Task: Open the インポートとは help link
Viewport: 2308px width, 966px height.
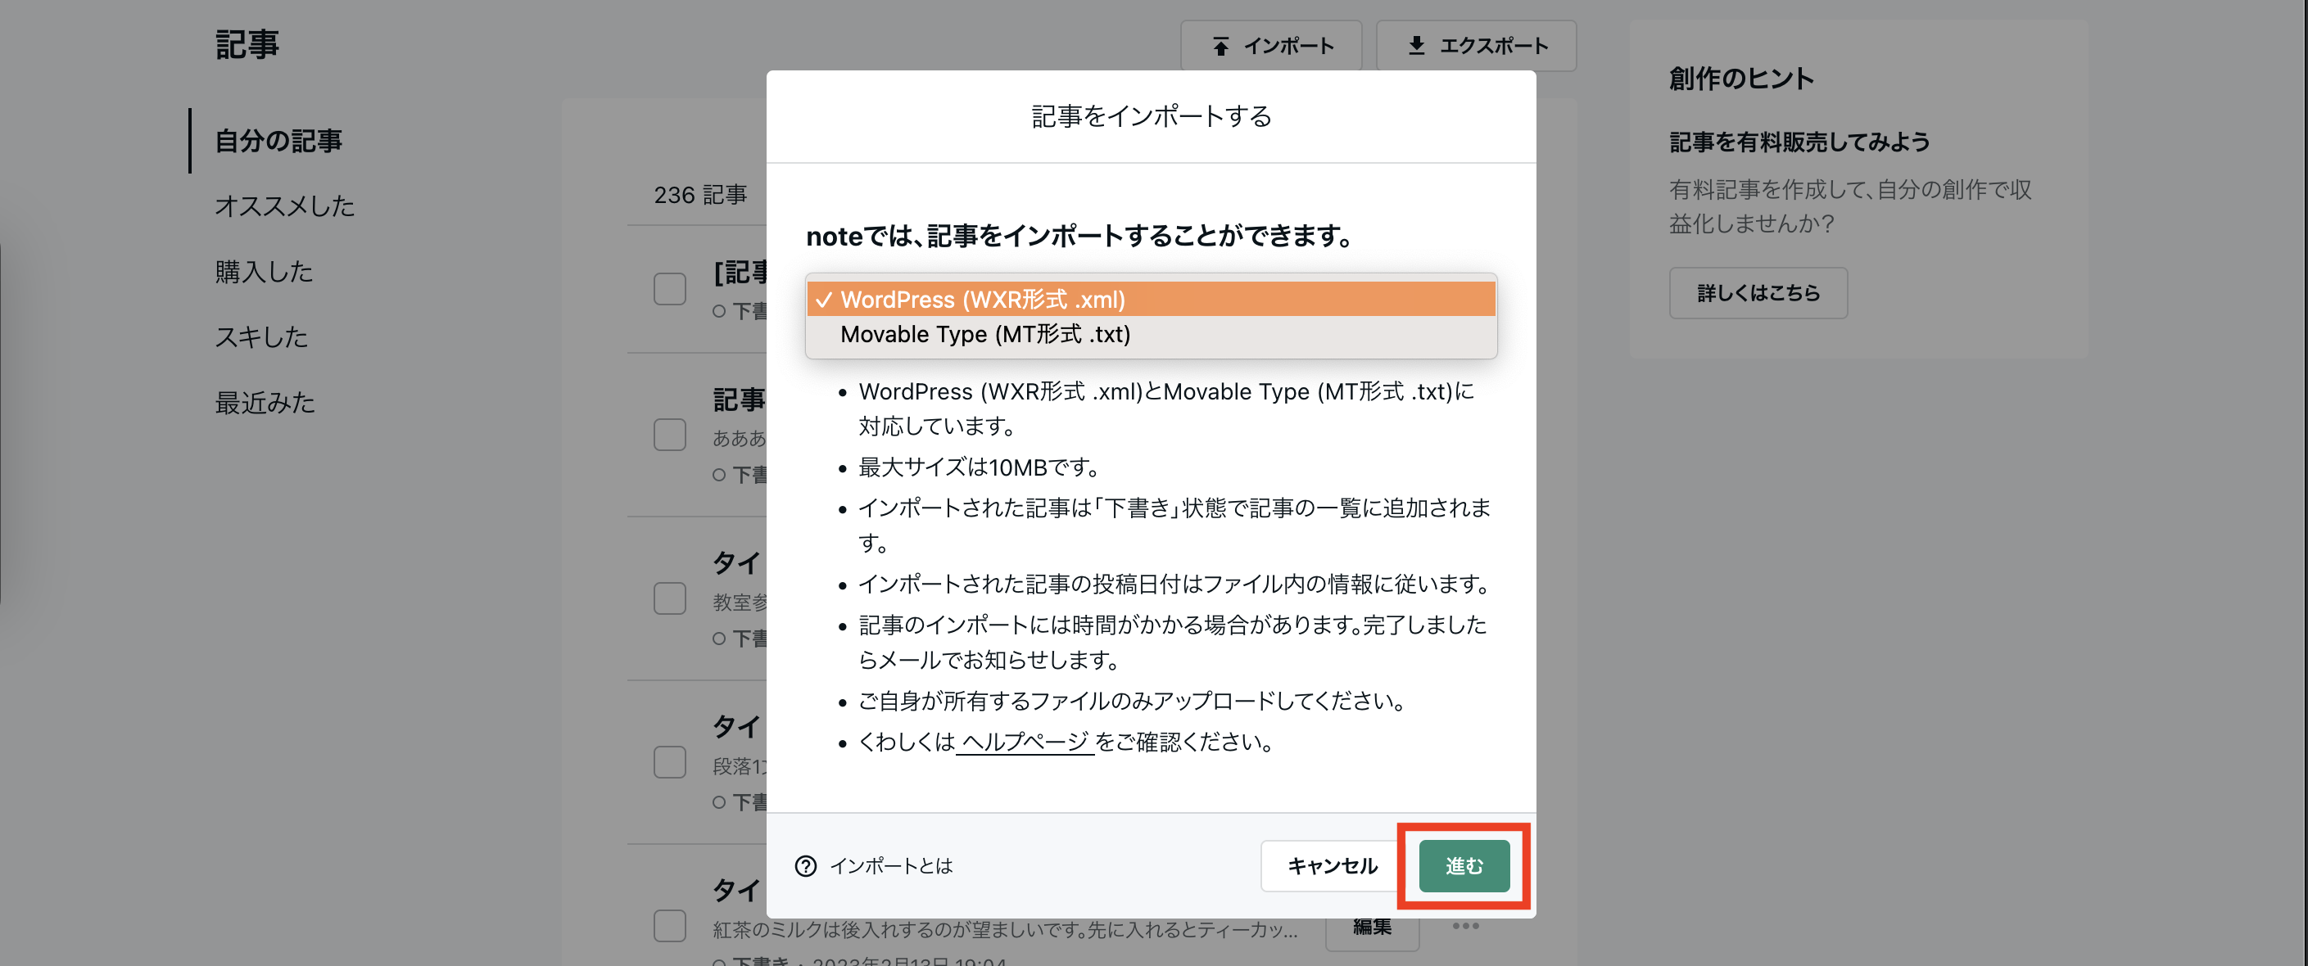Action: pyautogui.click(x=890, y=866)
